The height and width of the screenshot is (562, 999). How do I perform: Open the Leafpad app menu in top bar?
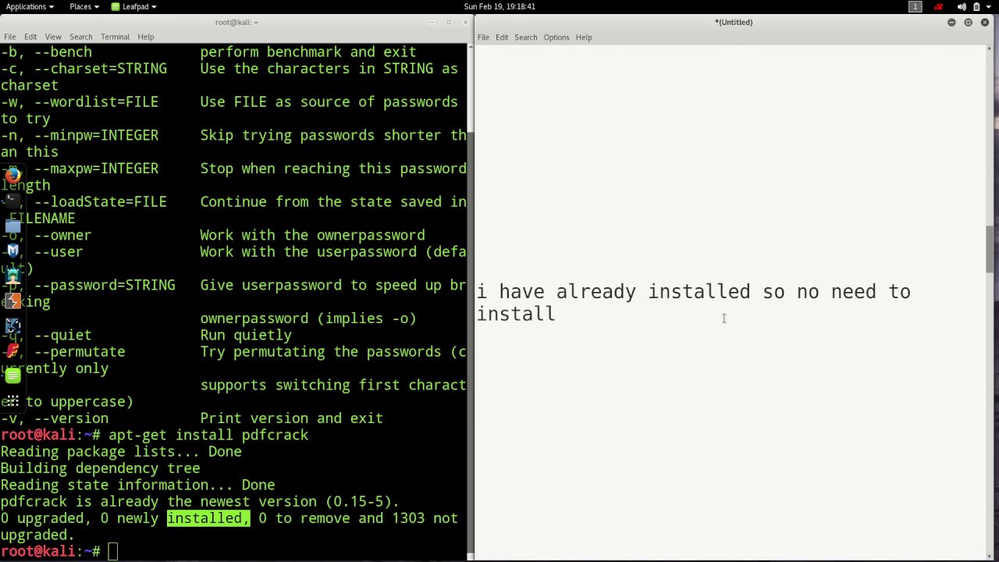pos(133,6)
